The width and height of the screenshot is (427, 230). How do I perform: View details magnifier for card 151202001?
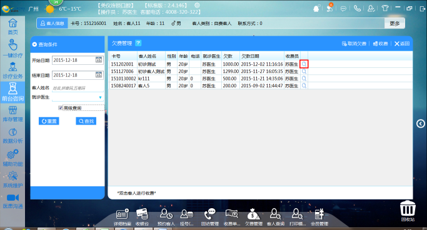pos(304,64)
